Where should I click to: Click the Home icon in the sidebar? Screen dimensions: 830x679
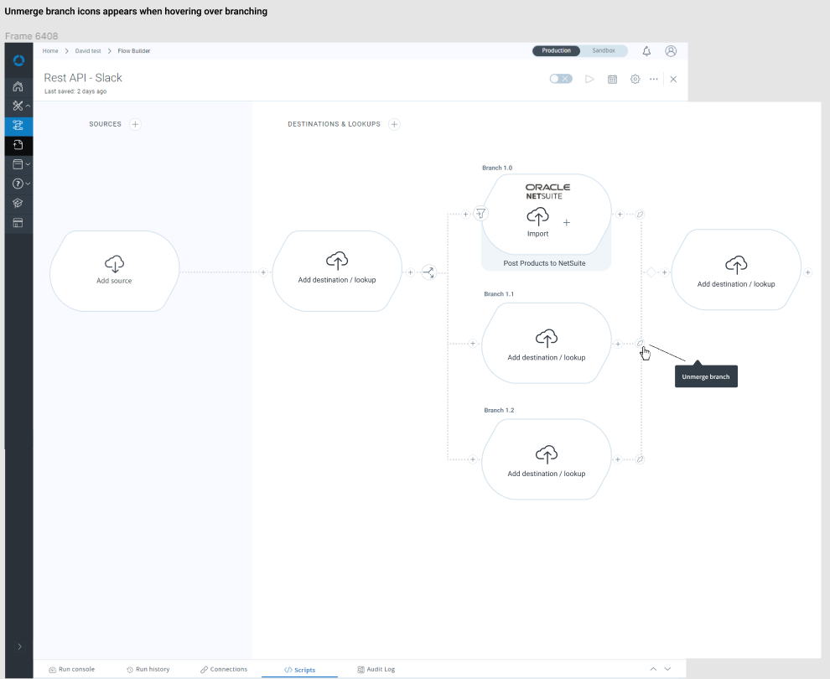point(18,86)
